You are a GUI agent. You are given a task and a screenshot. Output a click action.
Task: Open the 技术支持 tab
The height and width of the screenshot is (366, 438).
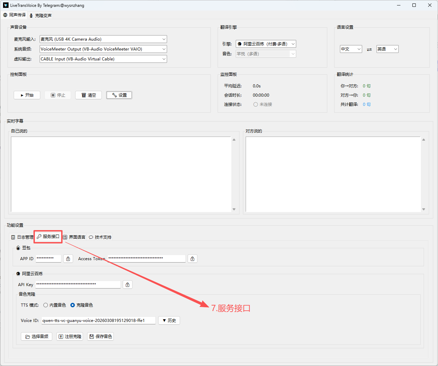coord(100,237)
